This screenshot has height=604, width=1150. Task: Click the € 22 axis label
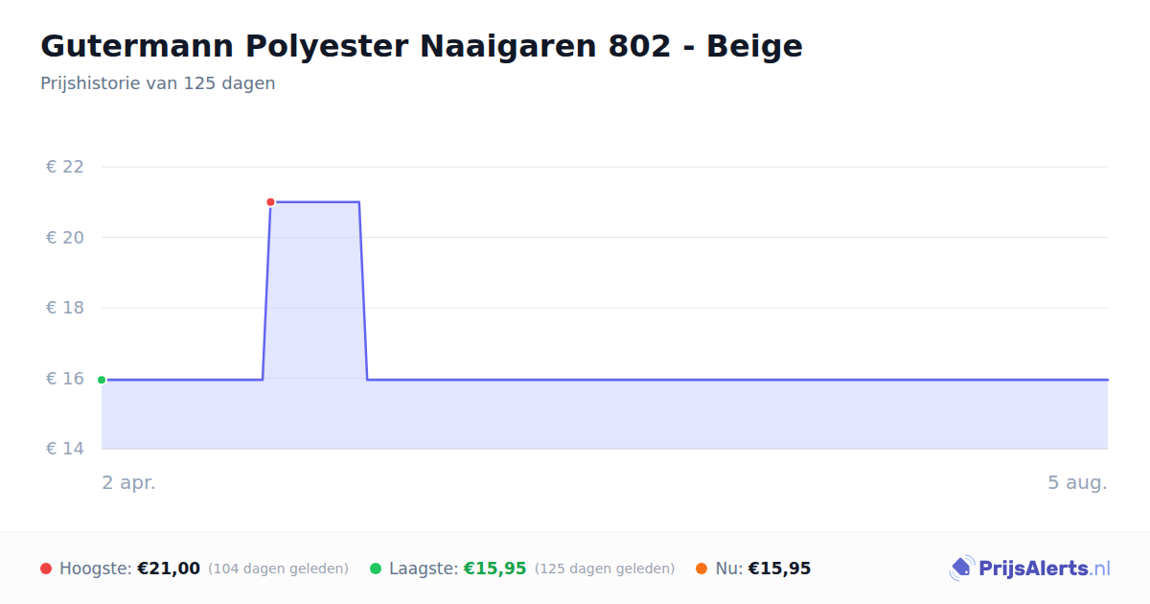click(65, 167)
